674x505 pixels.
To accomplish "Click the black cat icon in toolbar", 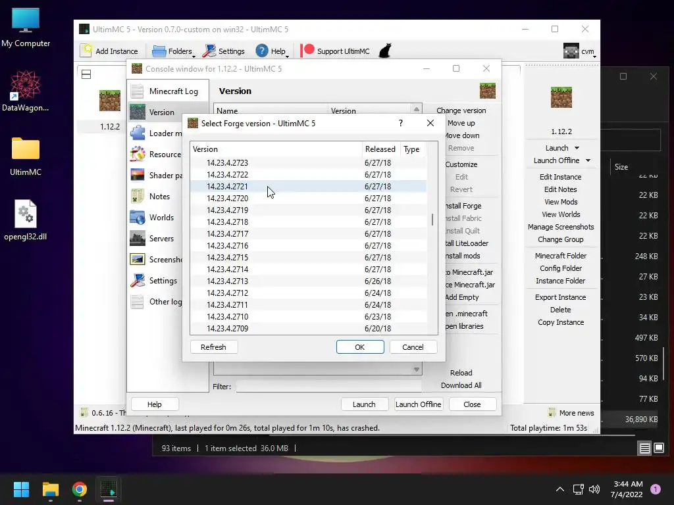I will coord(385,51).
